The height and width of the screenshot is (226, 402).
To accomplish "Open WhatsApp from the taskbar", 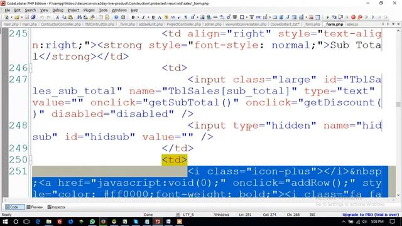I will pyautogui.click(x=92, y=222).
